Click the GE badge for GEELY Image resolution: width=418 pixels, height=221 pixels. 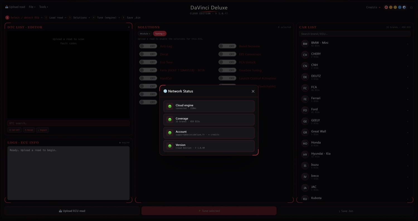[x=305, y=122]
